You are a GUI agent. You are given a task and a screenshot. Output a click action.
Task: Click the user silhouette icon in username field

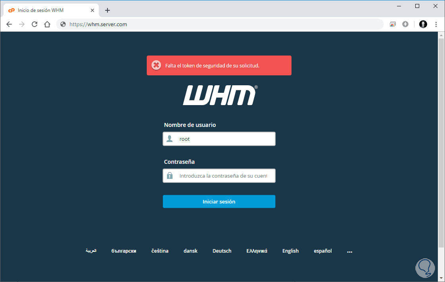point(170,139)
